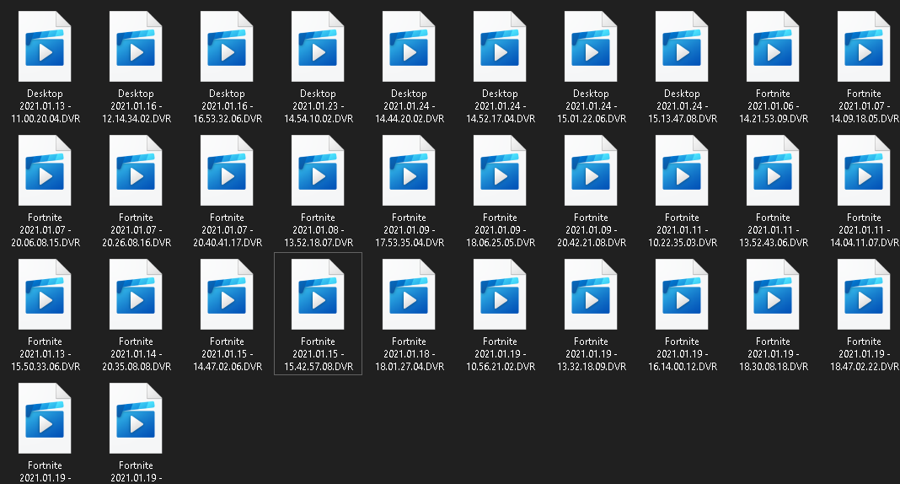The width and height of the screenshot is (900, 484).
Task: Click the Desktop 2021.01.16 - 12.14.34.02.DVR file
Action: point(136,67)
